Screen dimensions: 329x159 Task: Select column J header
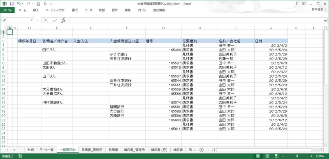(x=271, y=28)
